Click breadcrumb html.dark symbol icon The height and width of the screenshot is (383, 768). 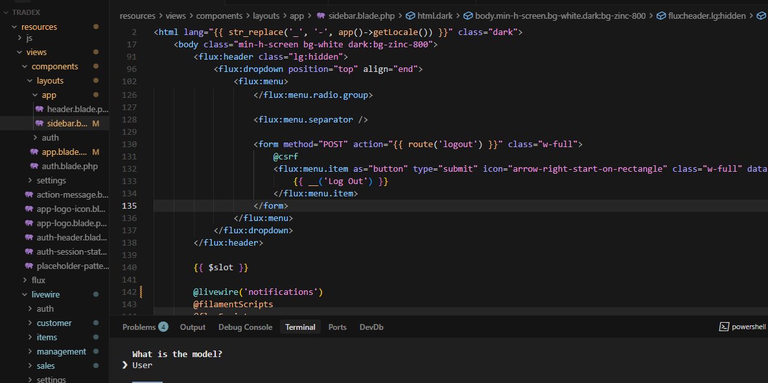coord(410,16)
